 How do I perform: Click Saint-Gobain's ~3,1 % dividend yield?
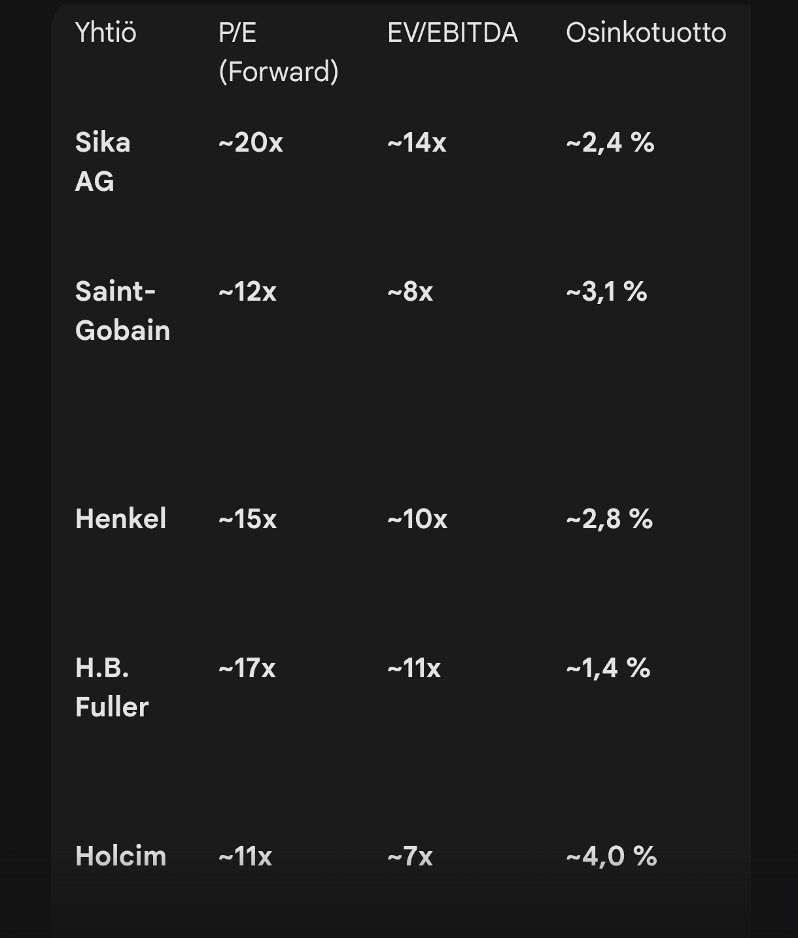pos(606,292)
